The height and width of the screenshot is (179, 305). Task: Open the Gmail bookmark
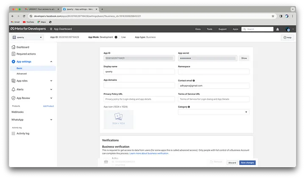tap(15, 22)
